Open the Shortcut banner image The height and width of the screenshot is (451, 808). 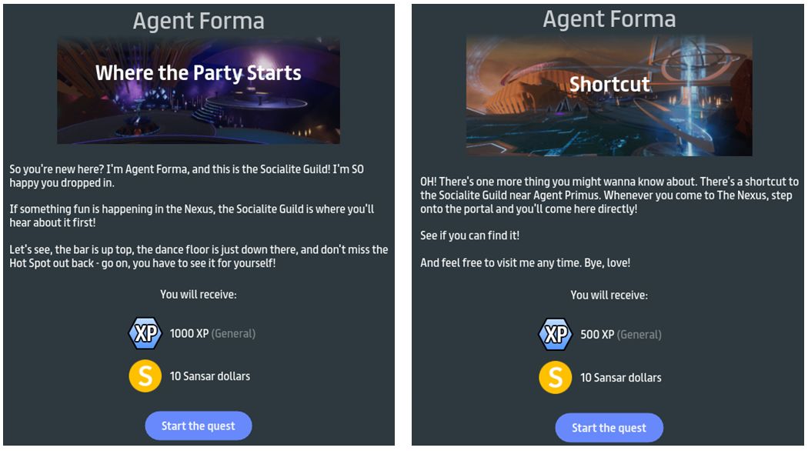pos(609,95)
